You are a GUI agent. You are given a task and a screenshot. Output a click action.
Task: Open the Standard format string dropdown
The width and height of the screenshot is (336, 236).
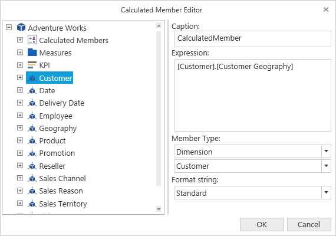point(326,193)
